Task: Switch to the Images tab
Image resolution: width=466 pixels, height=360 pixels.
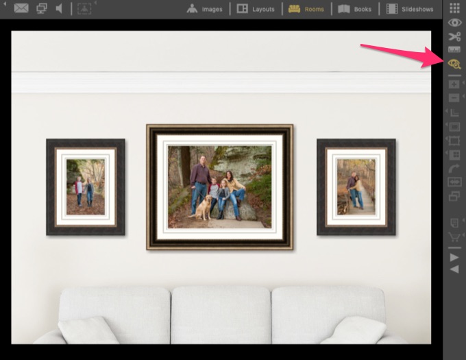Action: (x=204, y=9)
